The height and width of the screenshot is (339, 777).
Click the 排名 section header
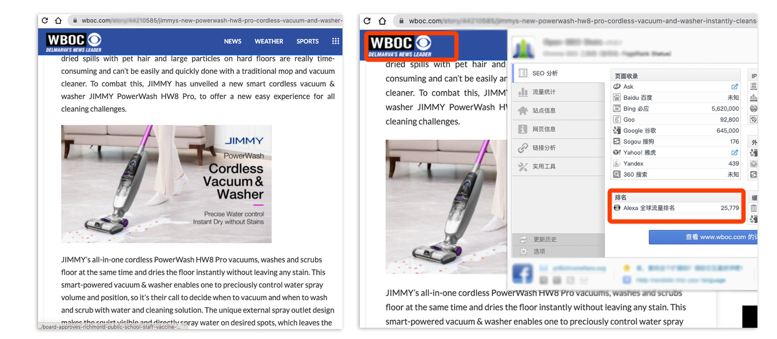click(621, 197)
